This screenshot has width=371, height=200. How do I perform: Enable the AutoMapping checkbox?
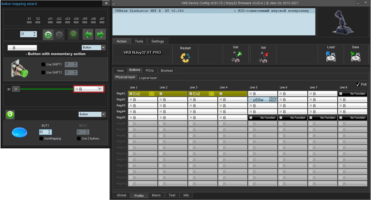pyautogui.click(x=41, y=138)
